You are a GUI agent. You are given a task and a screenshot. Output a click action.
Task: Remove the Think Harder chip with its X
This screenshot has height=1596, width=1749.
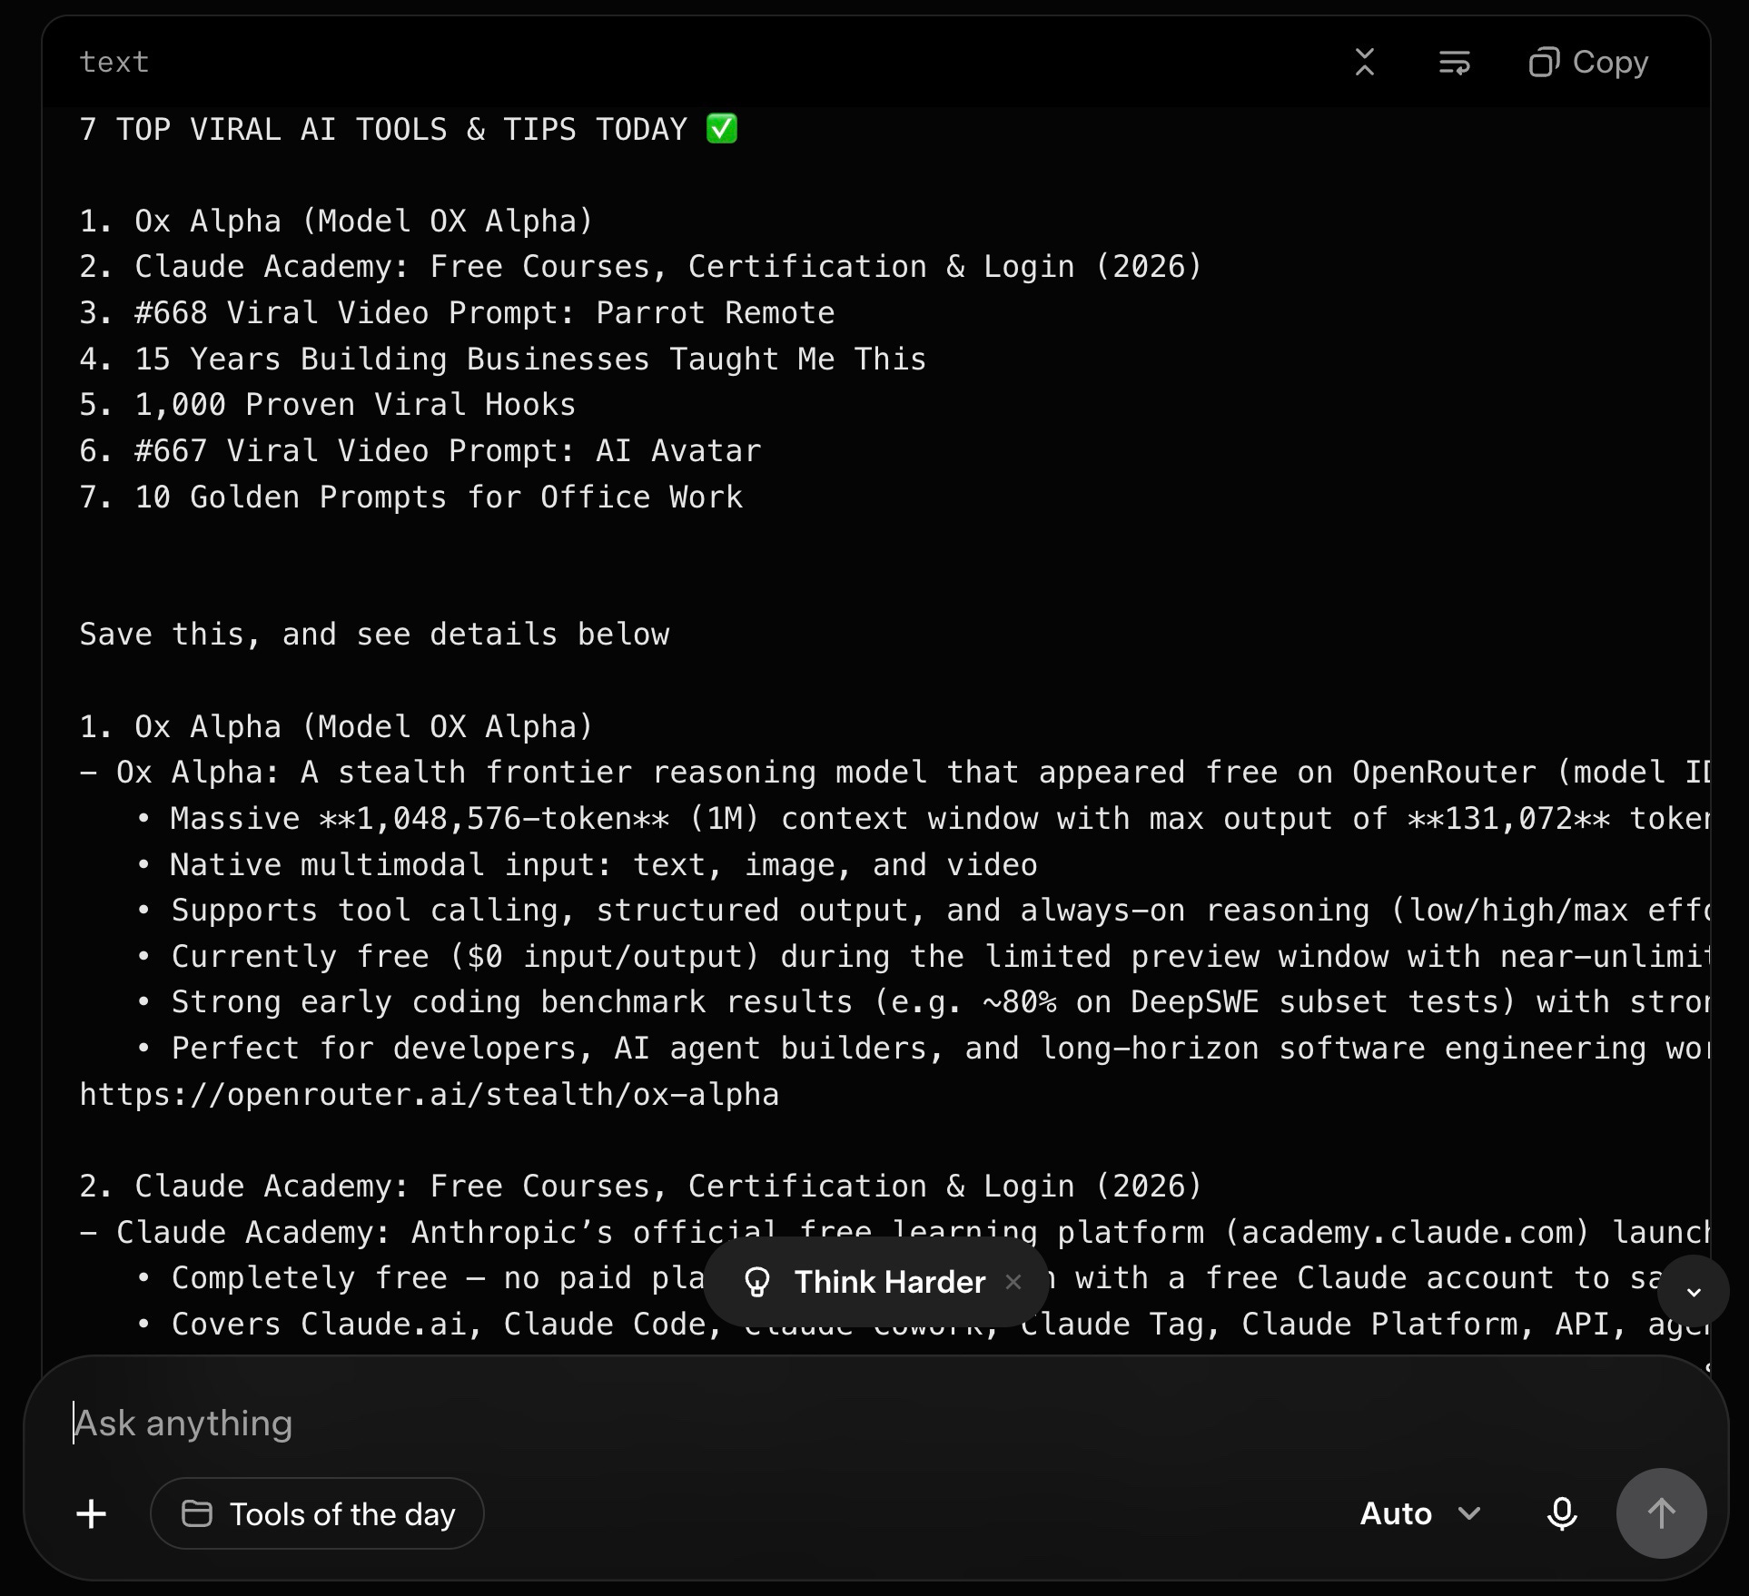(x=1013, y=1282)
